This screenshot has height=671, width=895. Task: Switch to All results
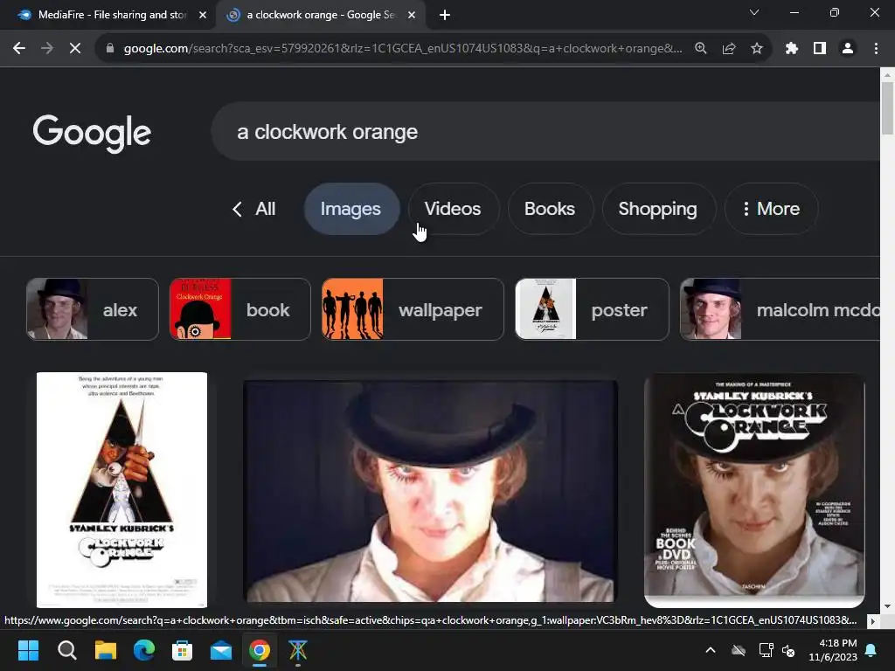click(266, 209)
